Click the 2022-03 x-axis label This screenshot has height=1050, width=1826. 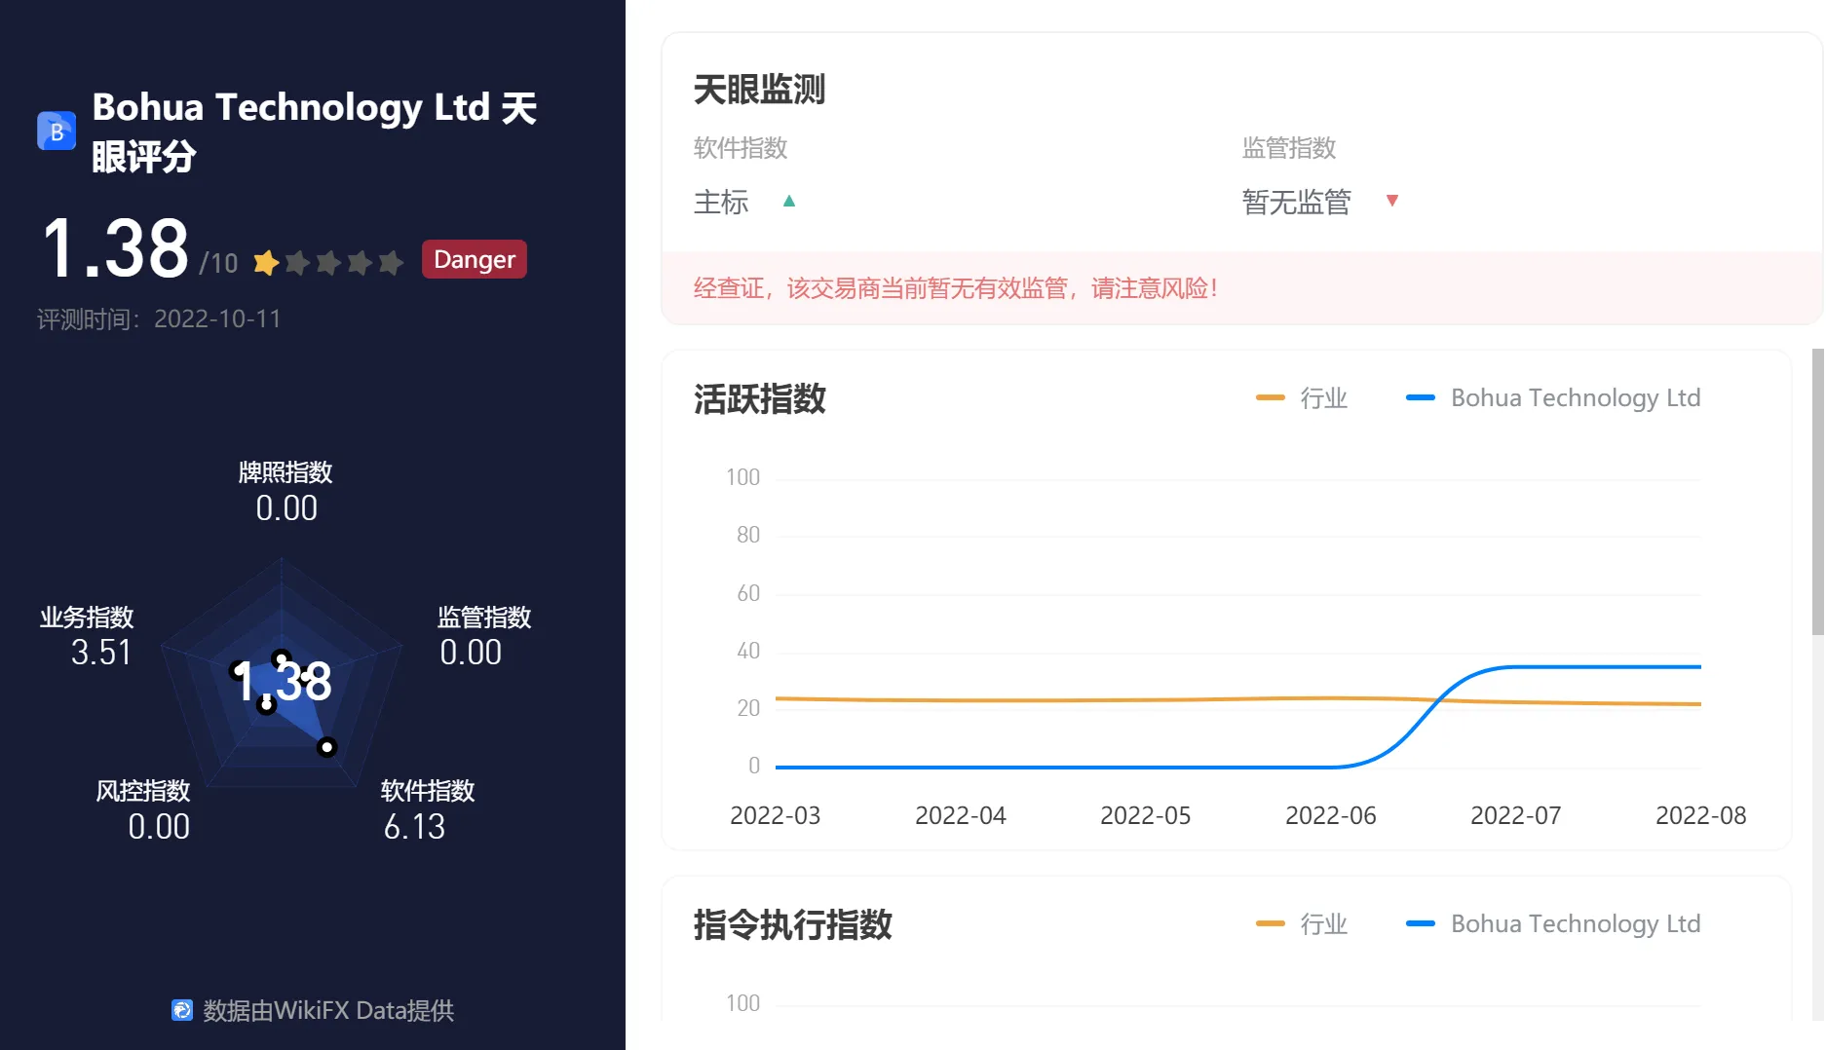pos(776,815)
